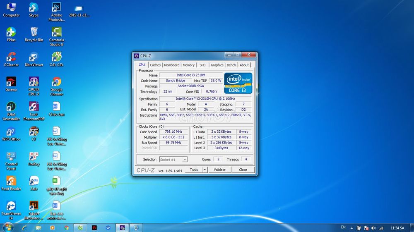Launch Zalo from the desktop
Viewport: 414px width, 232px height.
(34, 183)
